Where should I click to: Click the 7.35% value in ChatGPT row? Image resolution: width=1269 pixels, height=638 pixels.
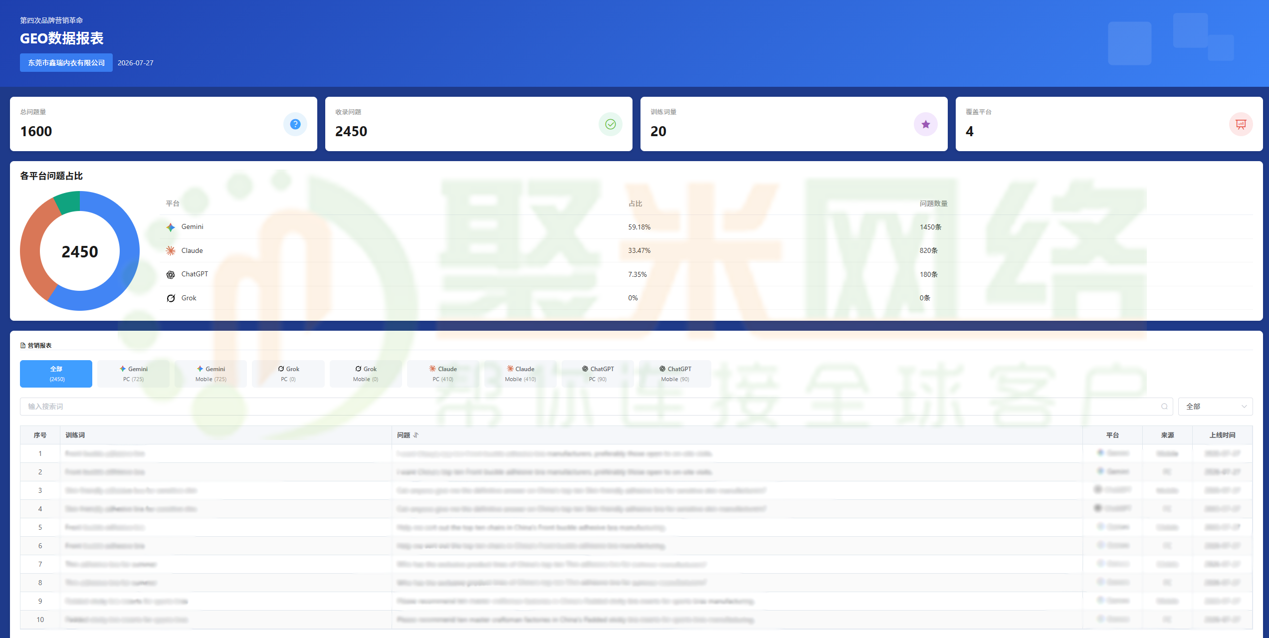[x=637, y=274]
